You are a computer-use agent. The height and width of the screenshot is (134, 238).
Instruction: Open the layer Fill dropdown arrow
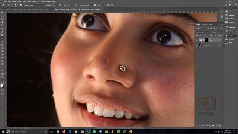pos(222,36)
